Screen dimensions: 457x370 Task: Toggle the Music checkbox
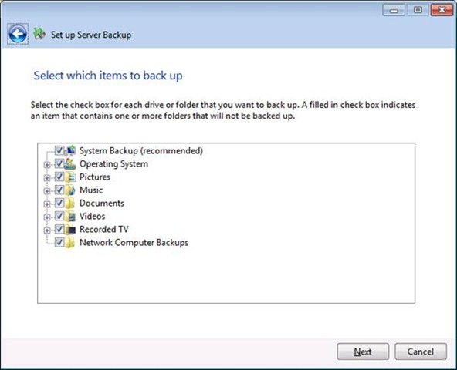(x=59, y=190)
